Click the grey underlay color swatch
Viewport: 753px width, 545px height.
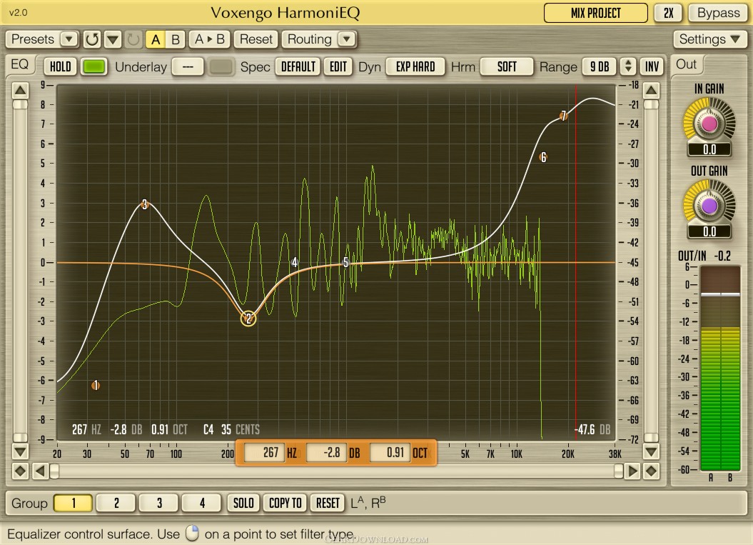click(x=221, y=67)
